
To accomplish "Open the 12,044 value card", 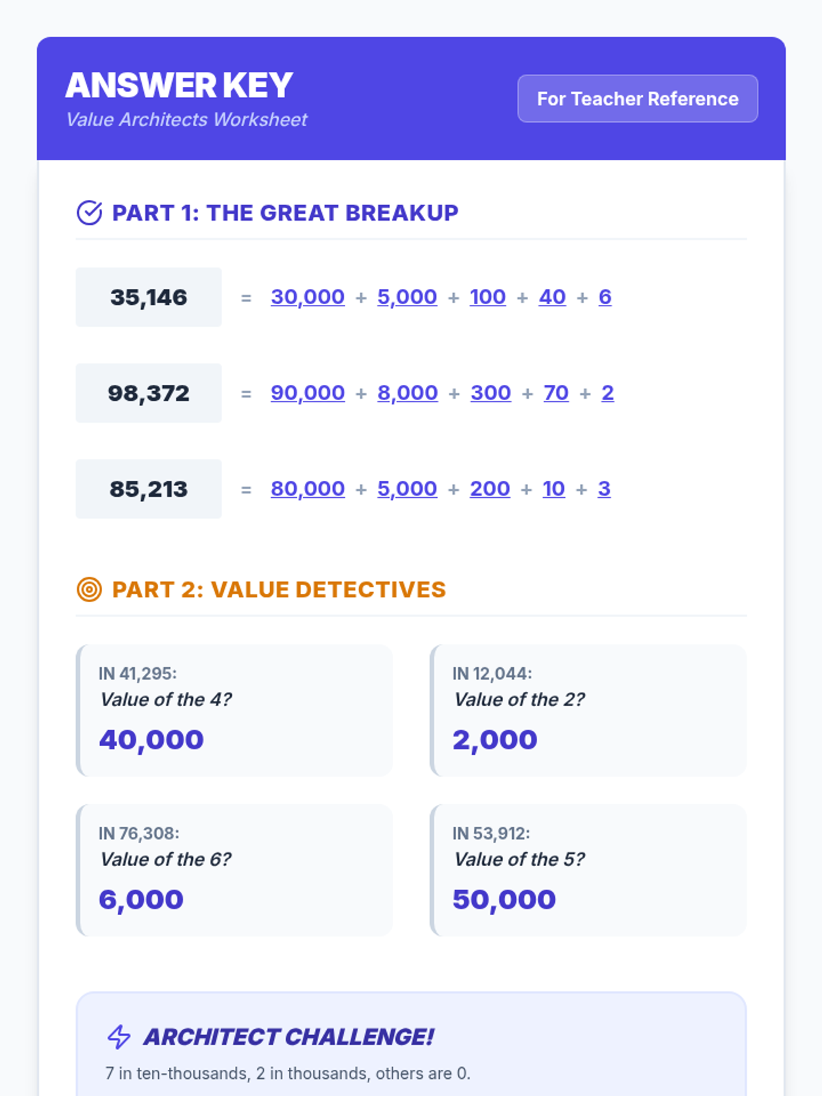I will click(588, 710).
